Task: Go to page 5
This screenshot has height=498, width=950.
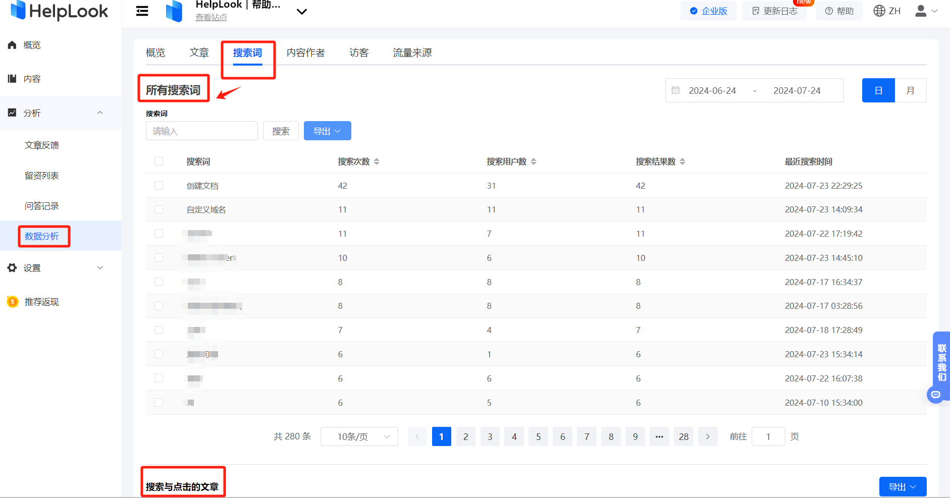Action: tap(539, 436)
